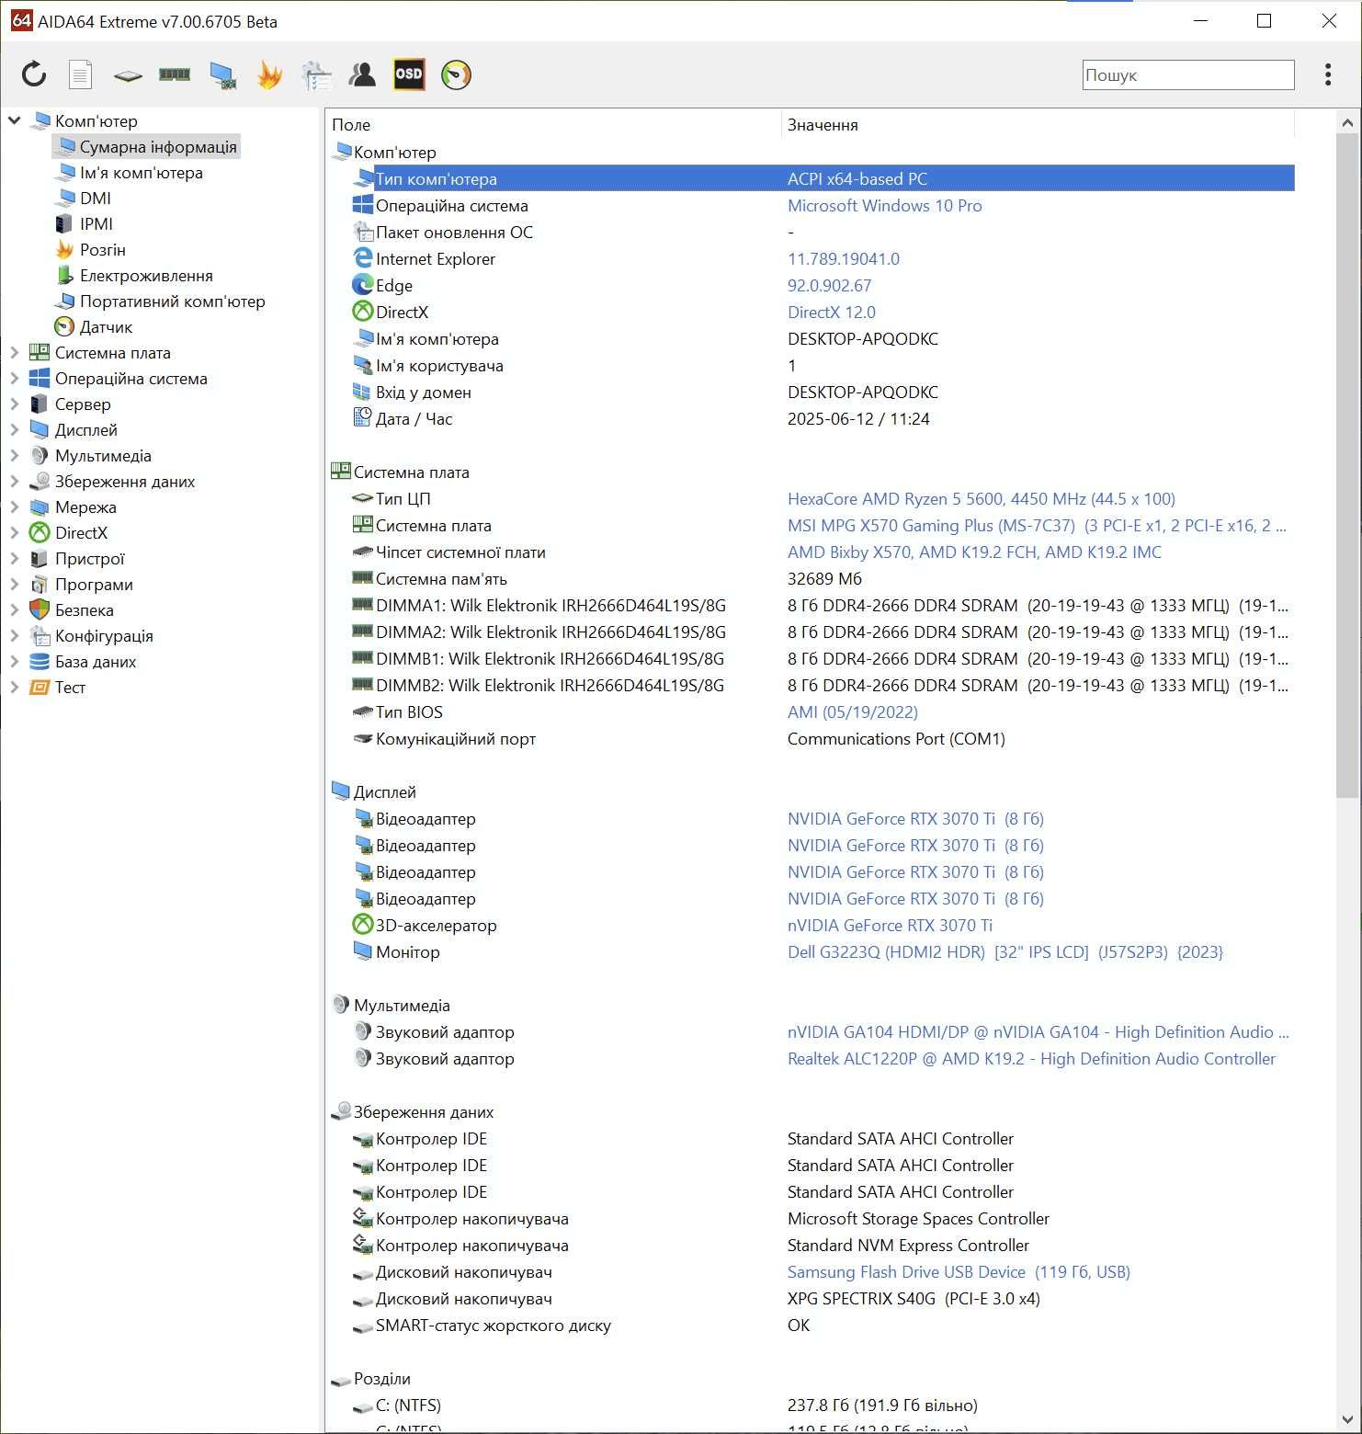Open the sensor gauge toolbar icon
The image size is (1362, 1434).
tap(456, 74)
